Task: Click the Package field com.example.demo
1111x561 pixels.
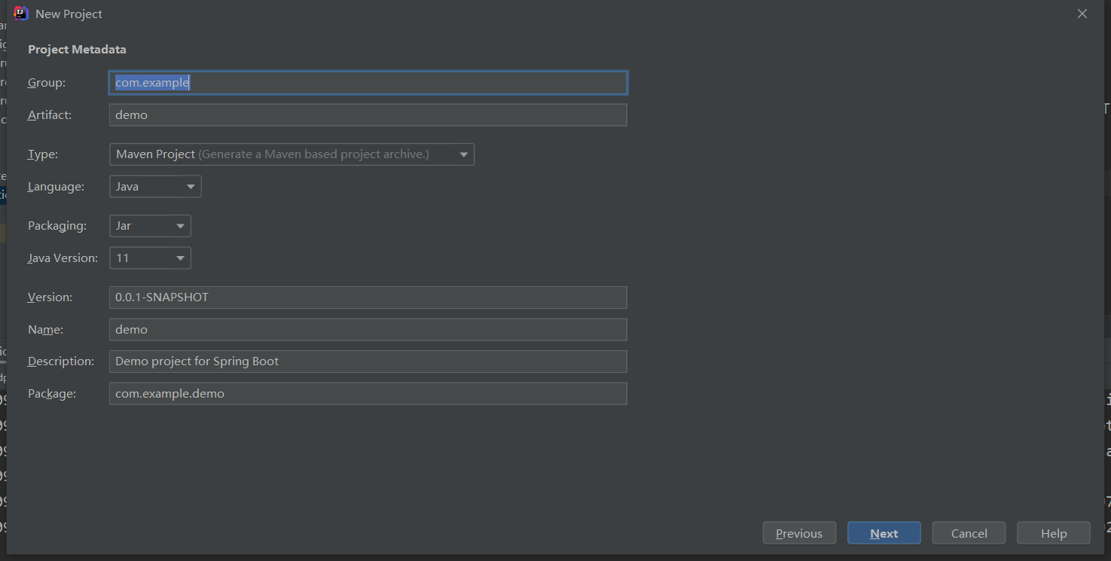Action: [368, 394]
